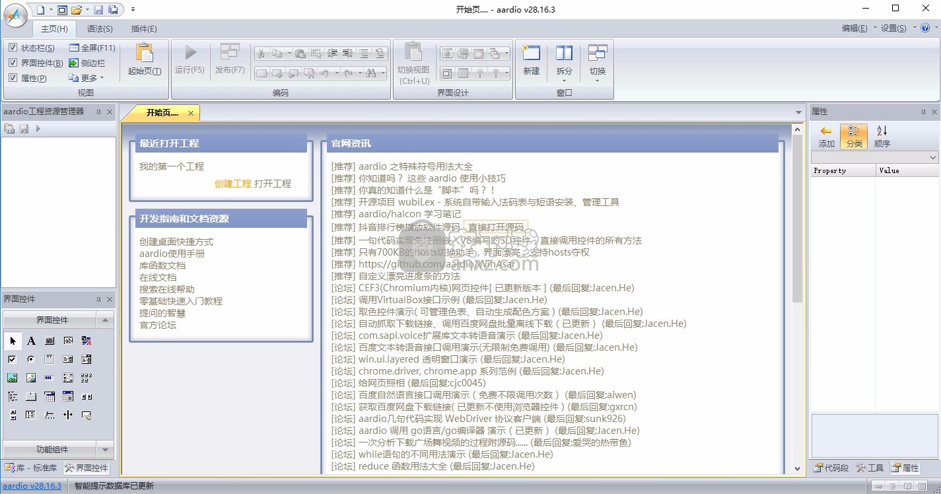Close the 界面控件 panel
This screenshot has height=494, width=941.
110,299
